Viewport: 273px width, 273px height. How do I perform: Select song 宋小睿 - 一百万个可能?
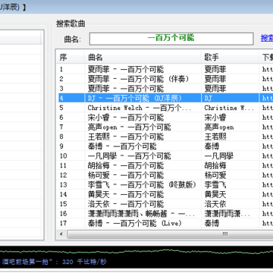(x=126, y=118)
